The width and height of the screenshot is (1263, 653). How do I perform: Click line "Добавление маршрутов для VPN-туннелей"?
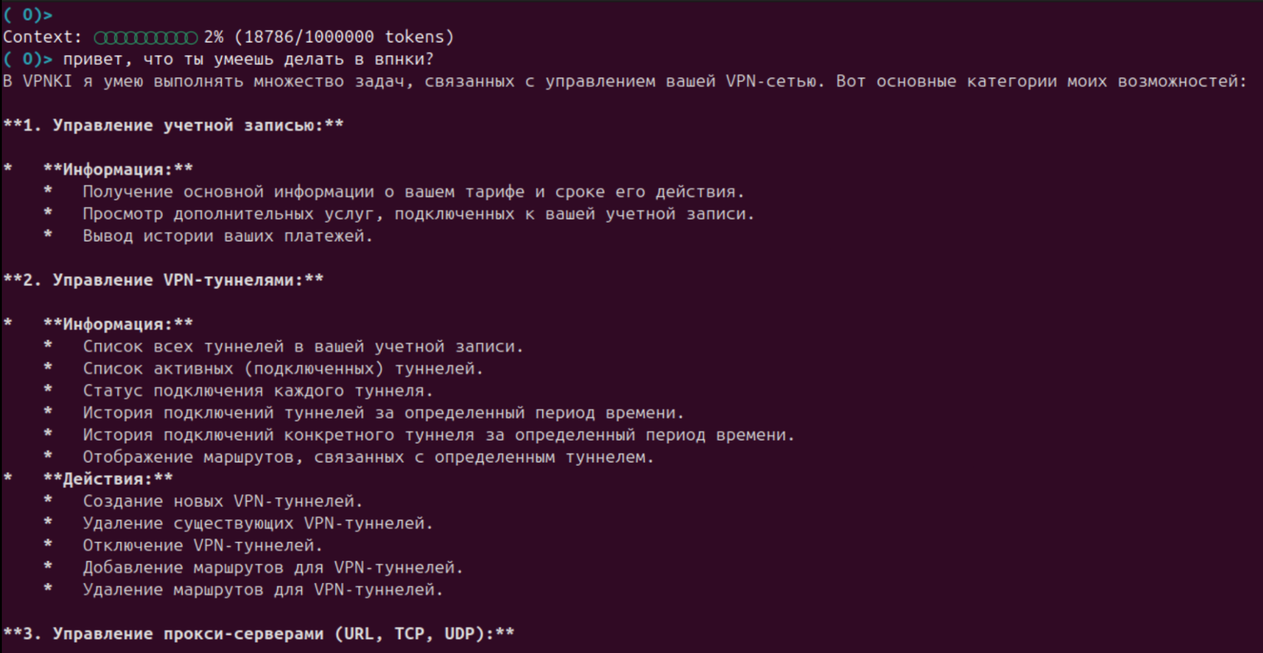click(273, 568)
